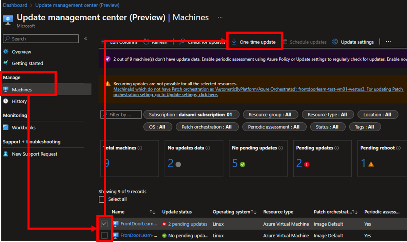The height and width of the screenshot is (242, 407).
Task: Focus the Filter by text field
Action: (121, 115)
